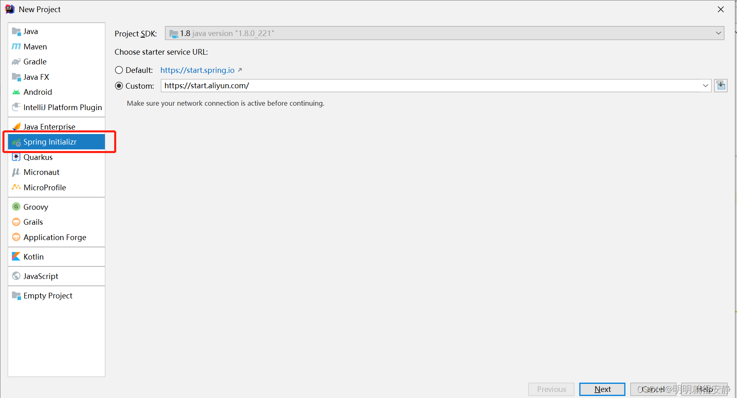Choose Spring Initializr project type
The image size is (737, 398).
click(56, 142)
